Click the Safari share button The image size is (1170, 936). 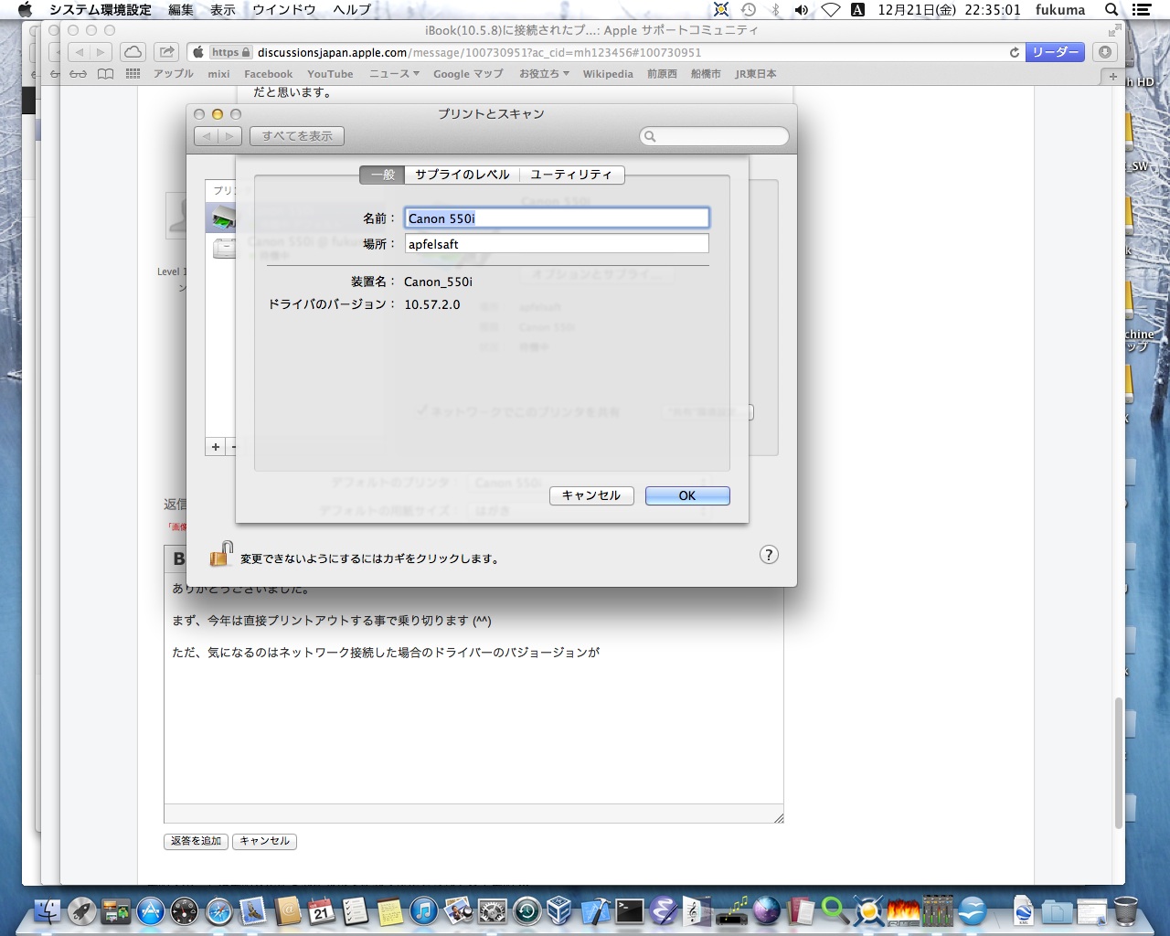166,52
